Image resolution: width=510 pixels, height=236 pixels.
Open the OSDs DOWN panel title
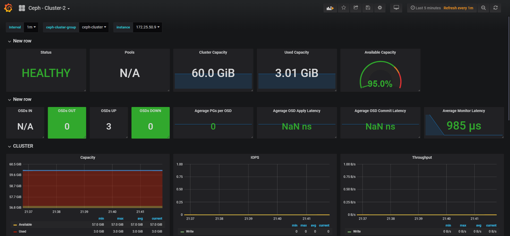click(x=150, y=111)
